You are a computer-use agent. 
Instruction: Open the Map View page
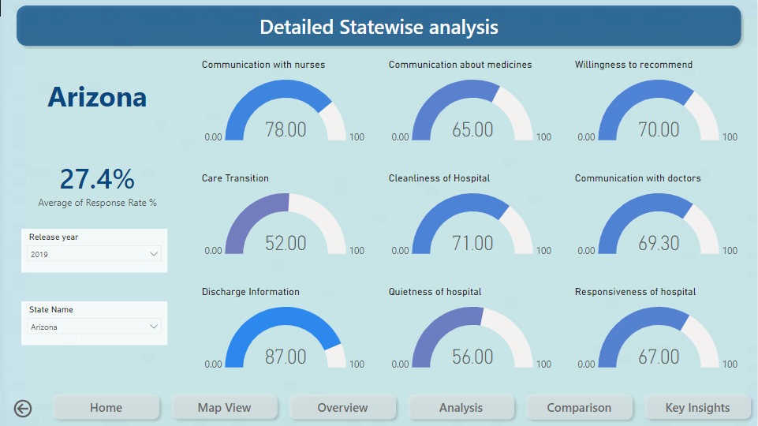point(224,407)
